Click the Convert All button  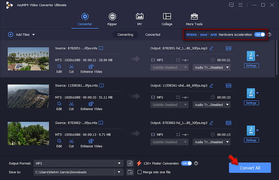click(250, 168)
